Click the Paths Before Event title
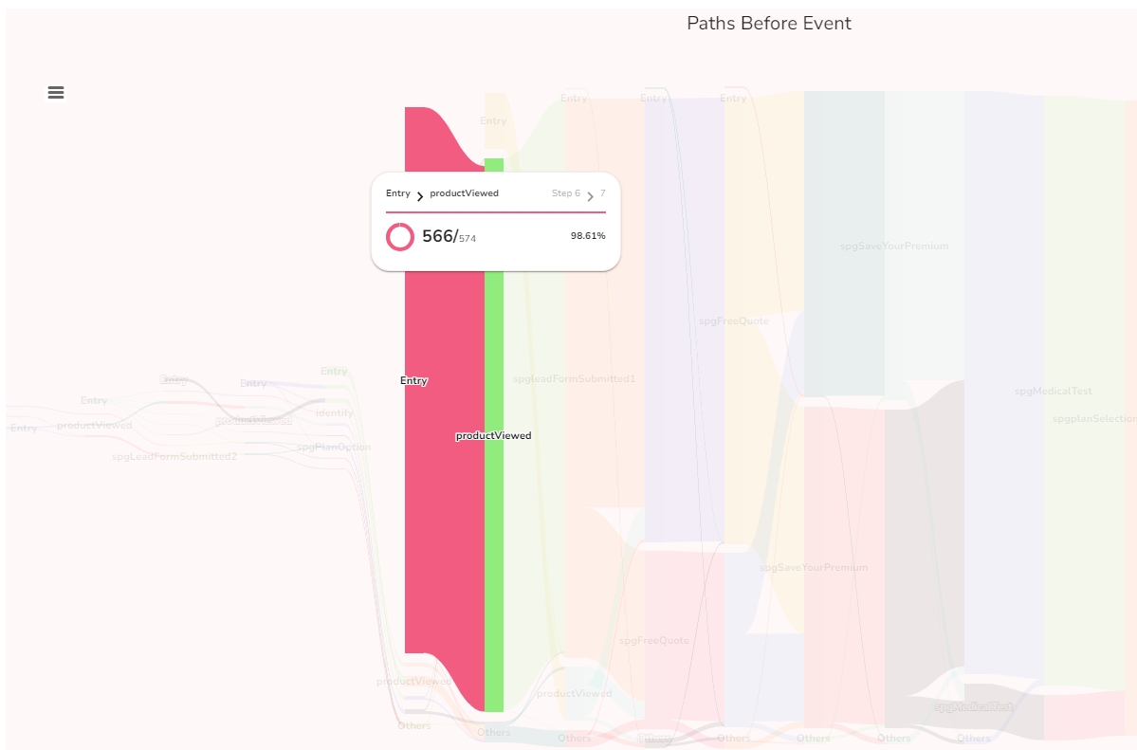This screenshot has width=1137, height=750. 769,24
